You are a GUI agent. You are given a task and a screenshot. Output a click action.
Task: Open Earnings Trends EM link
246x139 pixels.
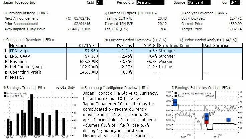coord(24,88)
